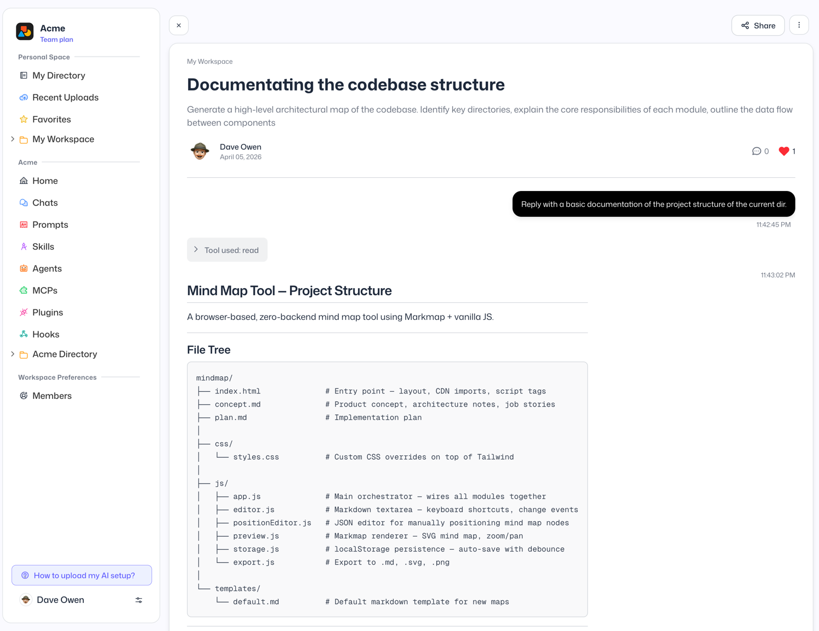Viewport: 819px width, 631px height.
Task: Click storage.js in the file tree
Action: coord(256,549)
